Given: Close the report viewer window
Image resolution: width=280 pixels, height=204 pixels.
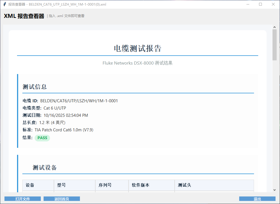Looking at the screenshot, I should click(273, 4).
